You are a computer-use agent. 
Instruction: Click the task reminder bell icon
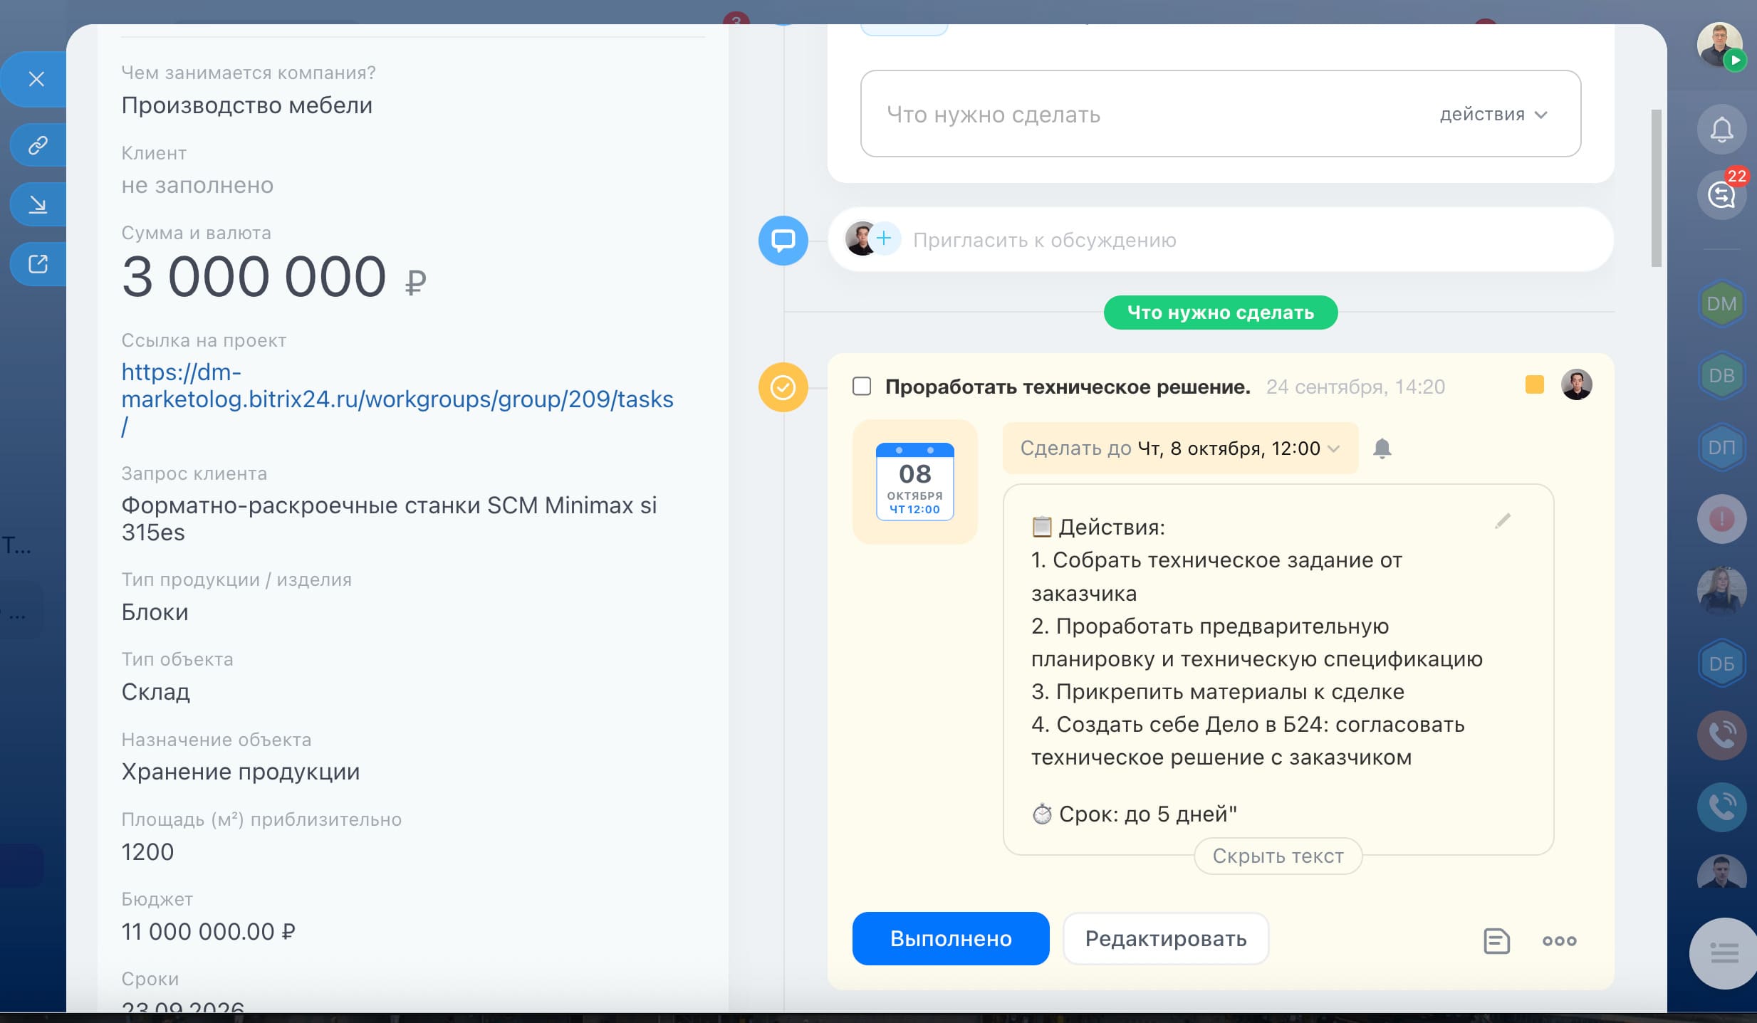tap(1382, 448)
